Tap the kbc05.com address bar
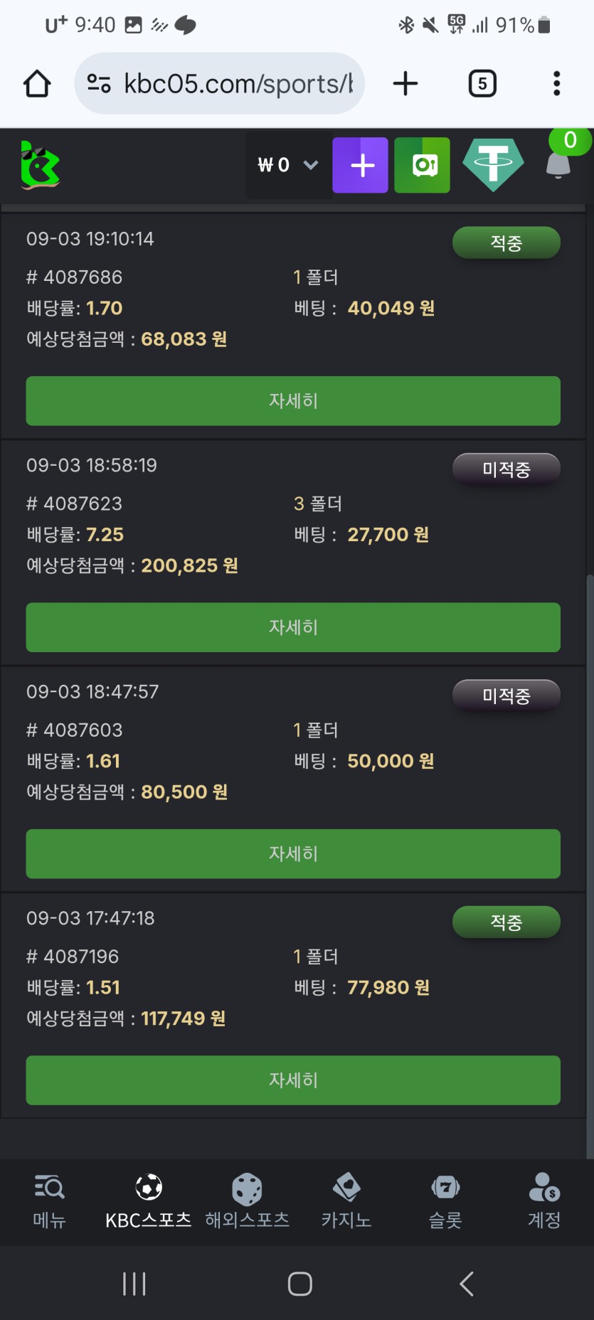Viewport: 594px width, 1320px height. (x=221, y=84)
